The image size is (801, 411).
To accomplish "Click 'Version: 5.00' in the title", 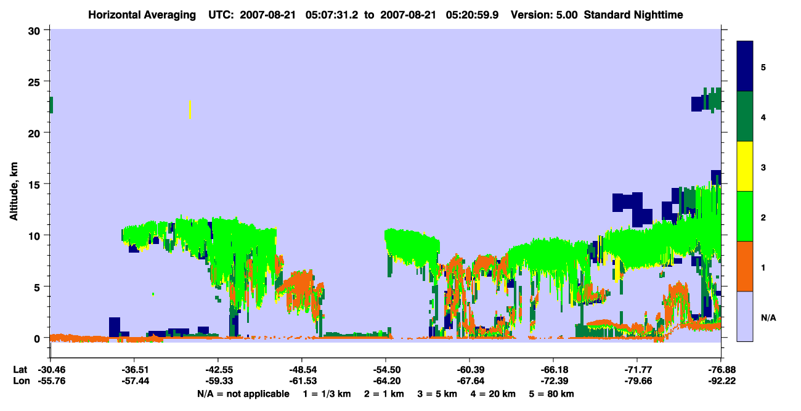I will [x=545, y=15].
